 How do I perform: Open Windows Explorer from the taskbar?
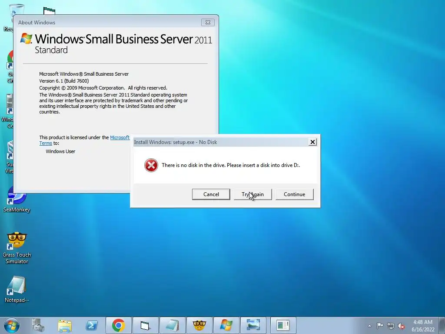65,325
